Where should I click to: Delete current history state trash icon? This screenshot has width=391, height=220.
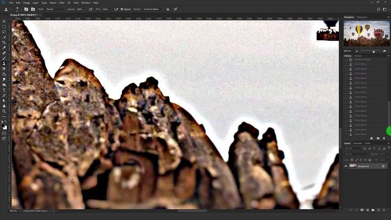pyautogui.click(x=384, y=138)
